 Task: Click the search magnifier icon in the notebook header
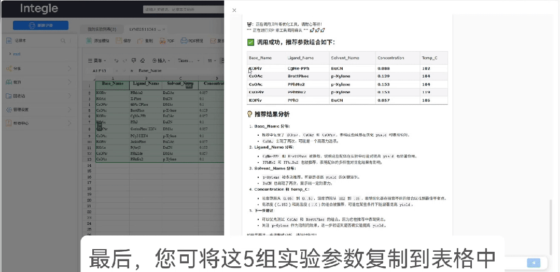63,41
